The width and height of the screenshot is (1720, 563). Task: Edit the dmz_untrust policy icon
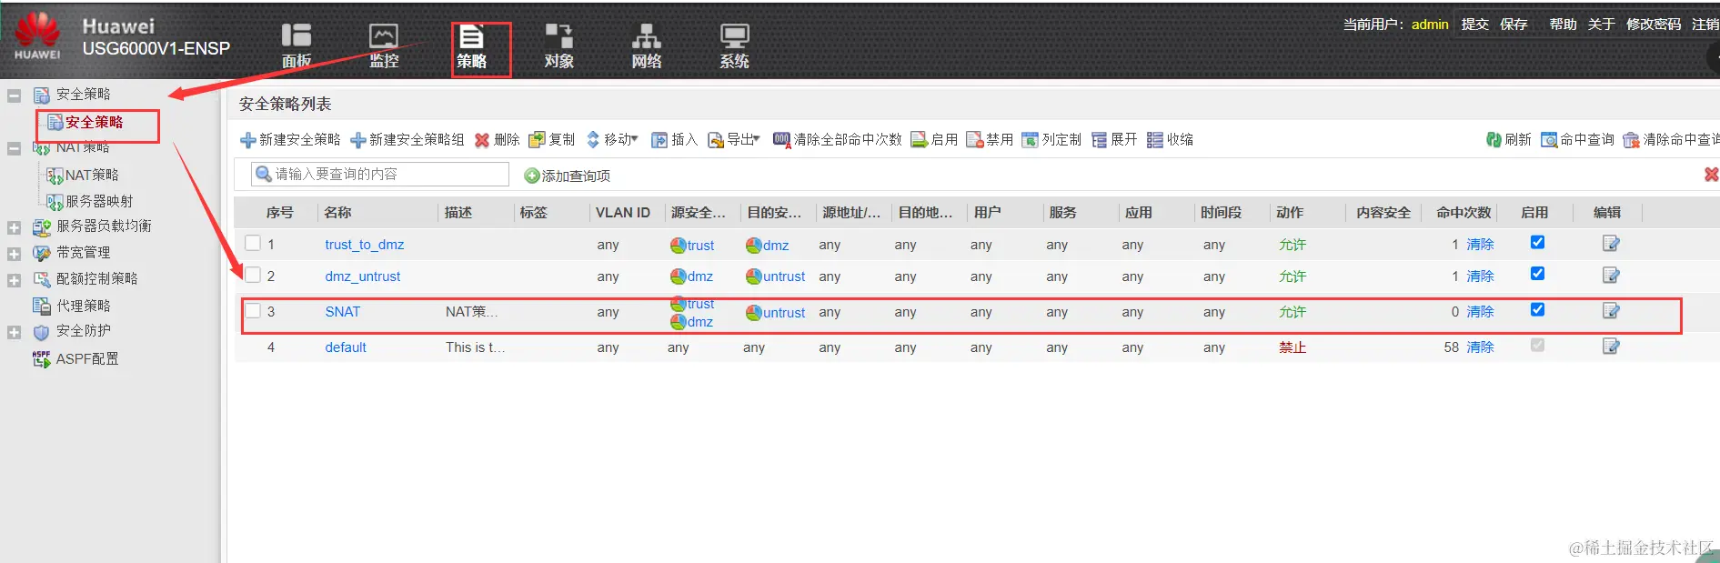1610,275
